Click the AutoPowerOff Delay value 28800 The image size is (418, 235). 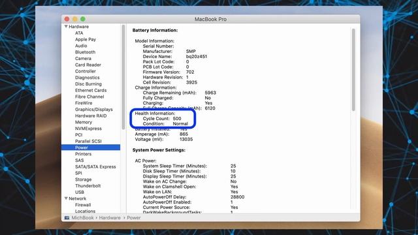(237, 197)
